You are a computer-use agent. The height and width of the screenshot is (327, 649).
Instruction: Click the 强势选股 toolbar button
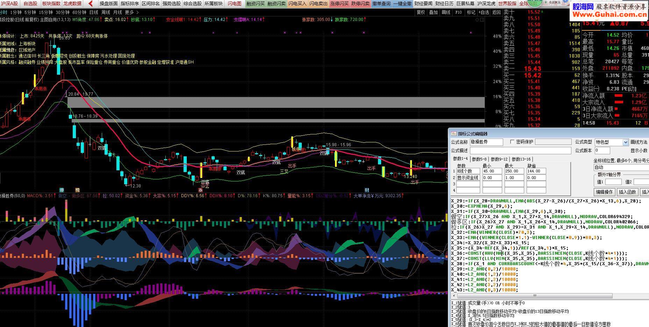pos(172,3)
